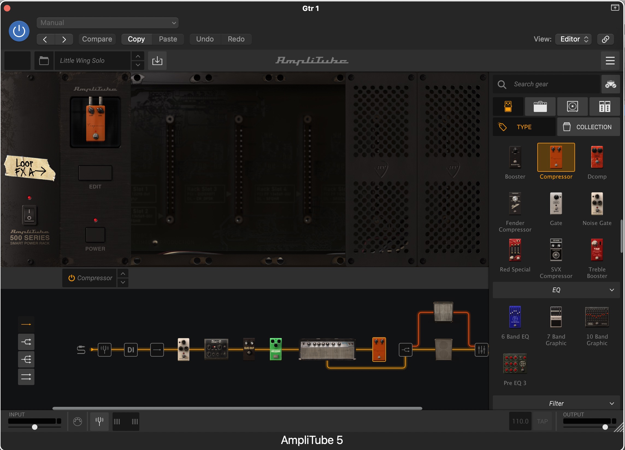Select the three-way split routing icon
Image resolution: width=625 pixels, height=450 pixels.
[26, 360]
